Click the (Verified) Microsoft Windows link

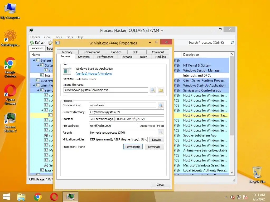94,74
